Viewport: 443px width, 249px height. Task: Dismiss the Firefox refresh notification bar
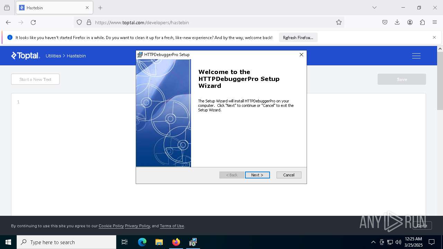(x=434, y=37)
